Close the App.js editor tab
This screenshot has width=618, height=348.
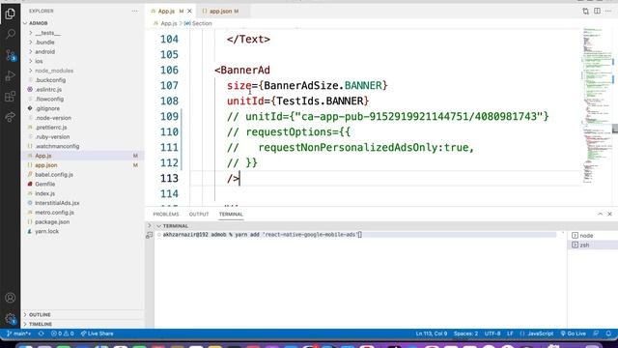click(x=189, y=11)
